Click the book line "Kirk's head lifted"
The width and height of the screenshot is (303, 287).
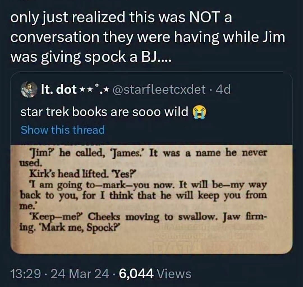click(x=83, y=174)
